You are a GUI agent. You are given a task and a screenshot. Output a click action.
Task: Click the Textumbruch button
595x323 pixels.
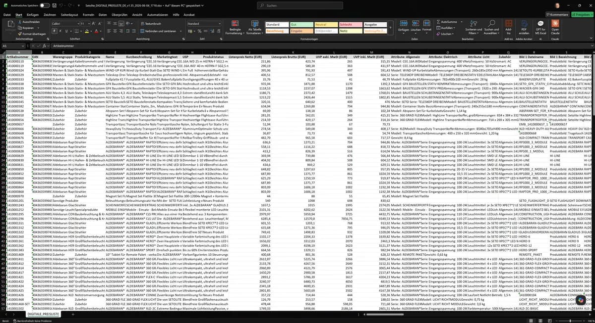click(x=151, y=23)
